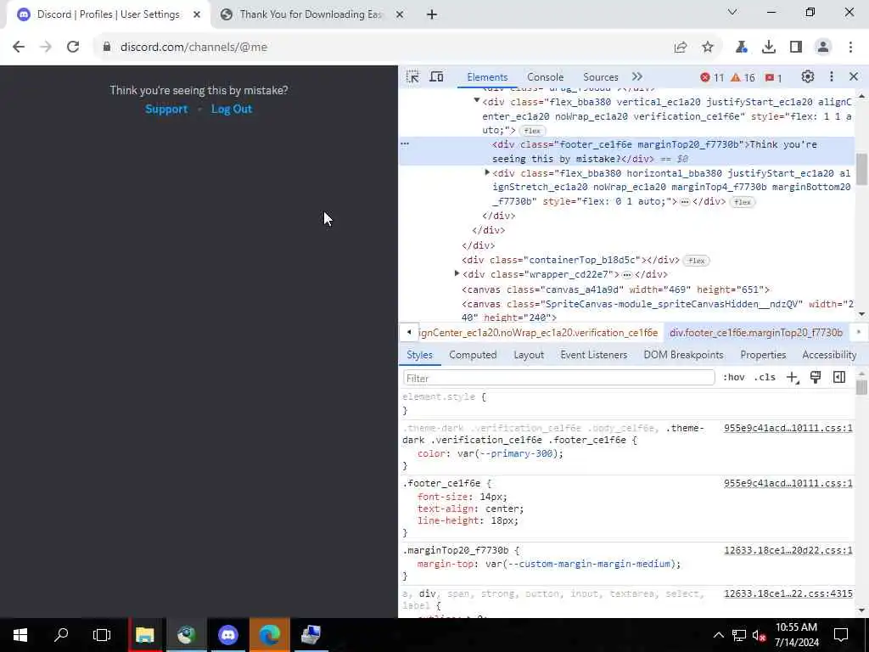Viewport: 869px width, 652px height.
Task: Open Chrome Labs flask icon
Action: pyautogui.click(x=742, y=48)
